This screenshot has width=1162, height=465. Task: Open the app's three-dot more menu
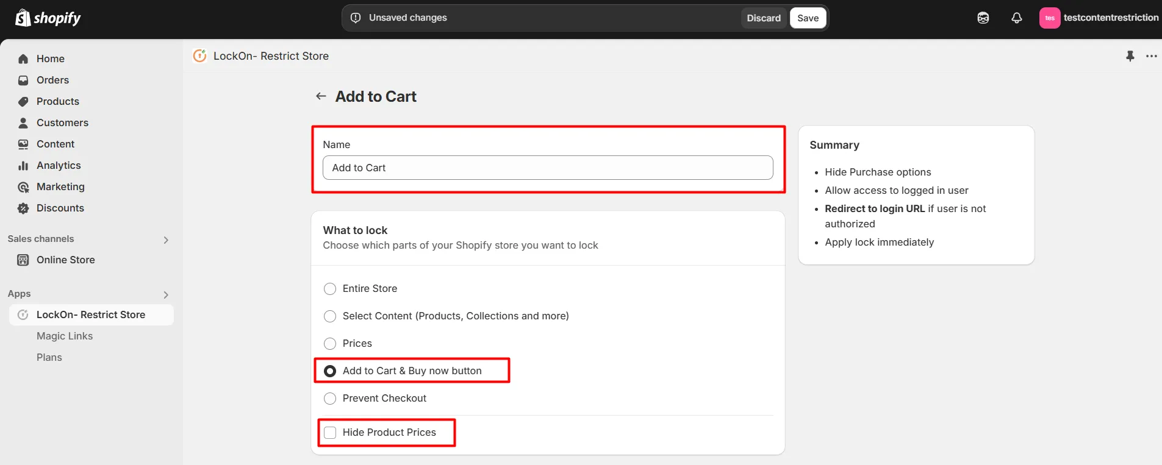(1152, 56)
